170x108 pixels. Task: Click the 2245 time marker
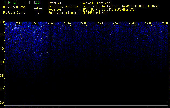(x=84, y=23)
